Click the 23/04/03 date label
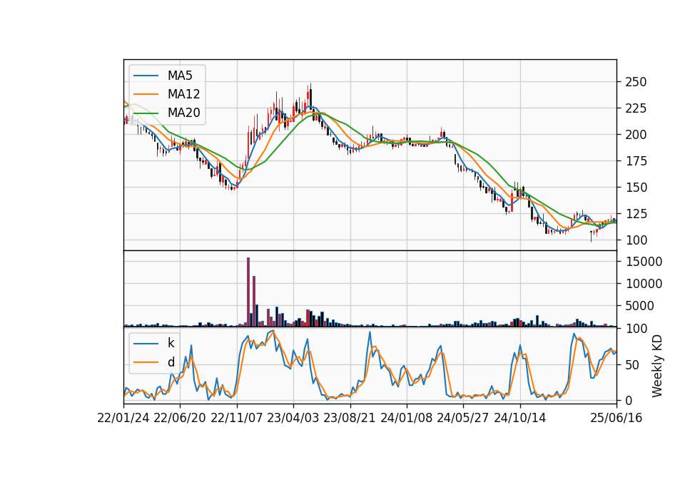 (293, 418)
